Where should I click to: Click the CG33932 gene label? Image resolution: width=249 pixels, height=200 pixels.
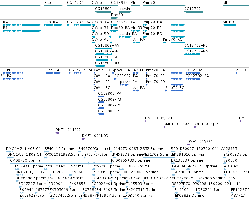pyautogui.click(x=119, y=3)
